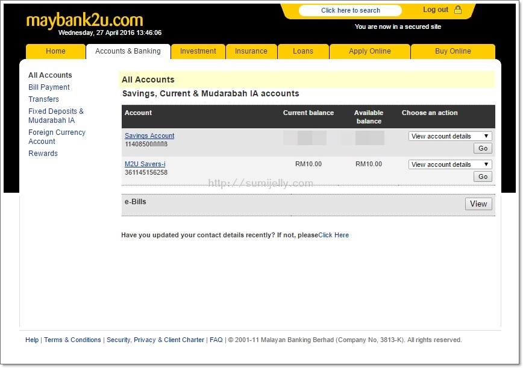Click the 'Click here to search' field

[350, 10]
